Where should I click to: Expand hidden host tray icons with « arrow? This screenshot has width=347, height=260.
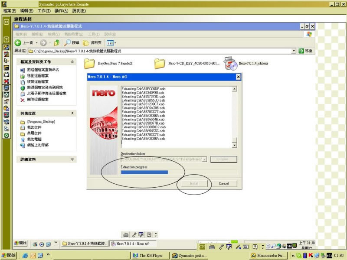(293, 256)
